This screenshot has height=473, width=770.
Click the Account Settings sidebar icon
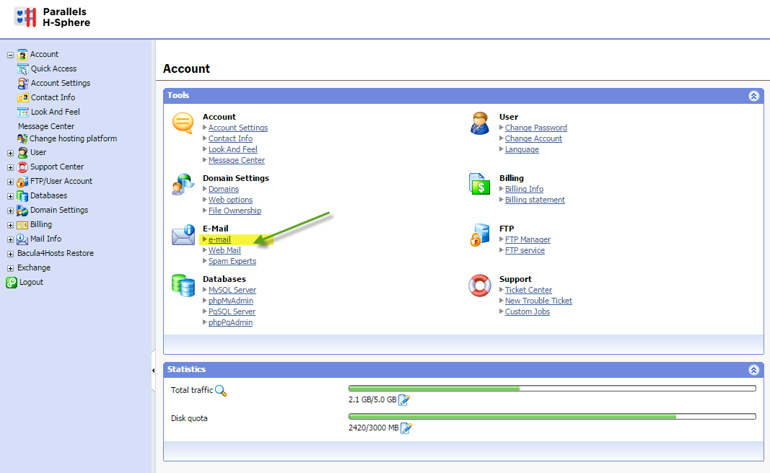tap(22, 83)
